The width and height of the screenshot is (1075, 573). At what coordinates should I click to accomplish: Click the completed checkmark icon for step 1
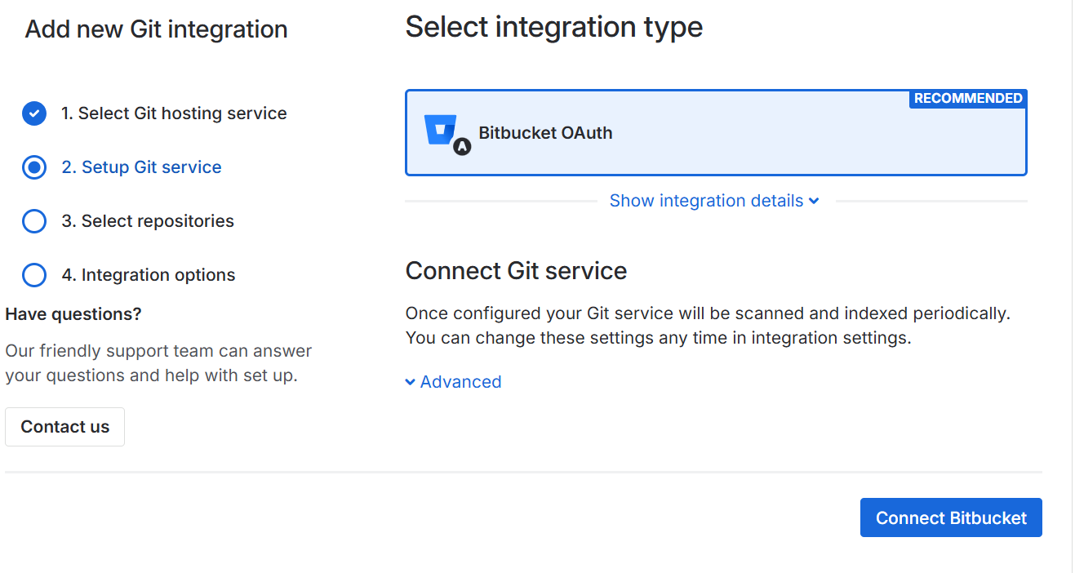(34, 113)
